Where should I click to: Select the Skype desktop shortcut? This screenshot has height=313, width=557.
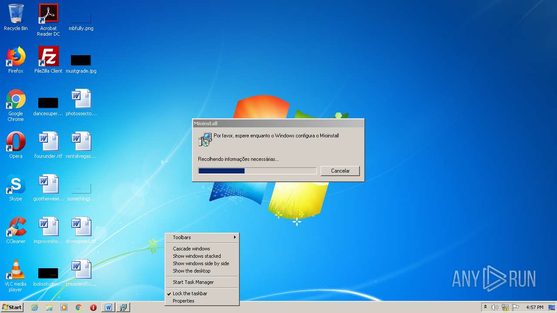pos(16,188)
